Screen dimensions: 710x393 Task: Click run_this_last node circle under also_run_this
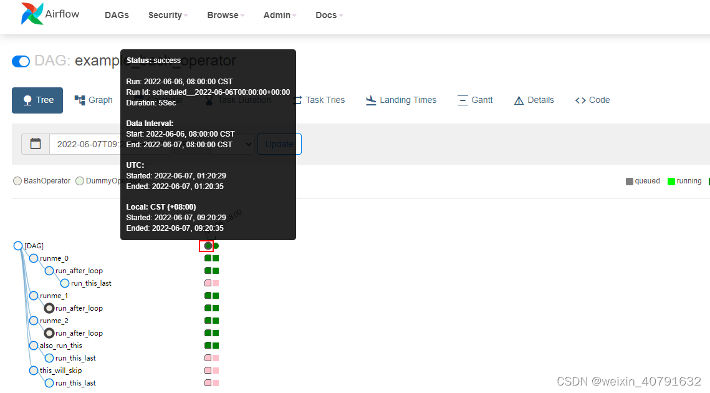(49, 358)
